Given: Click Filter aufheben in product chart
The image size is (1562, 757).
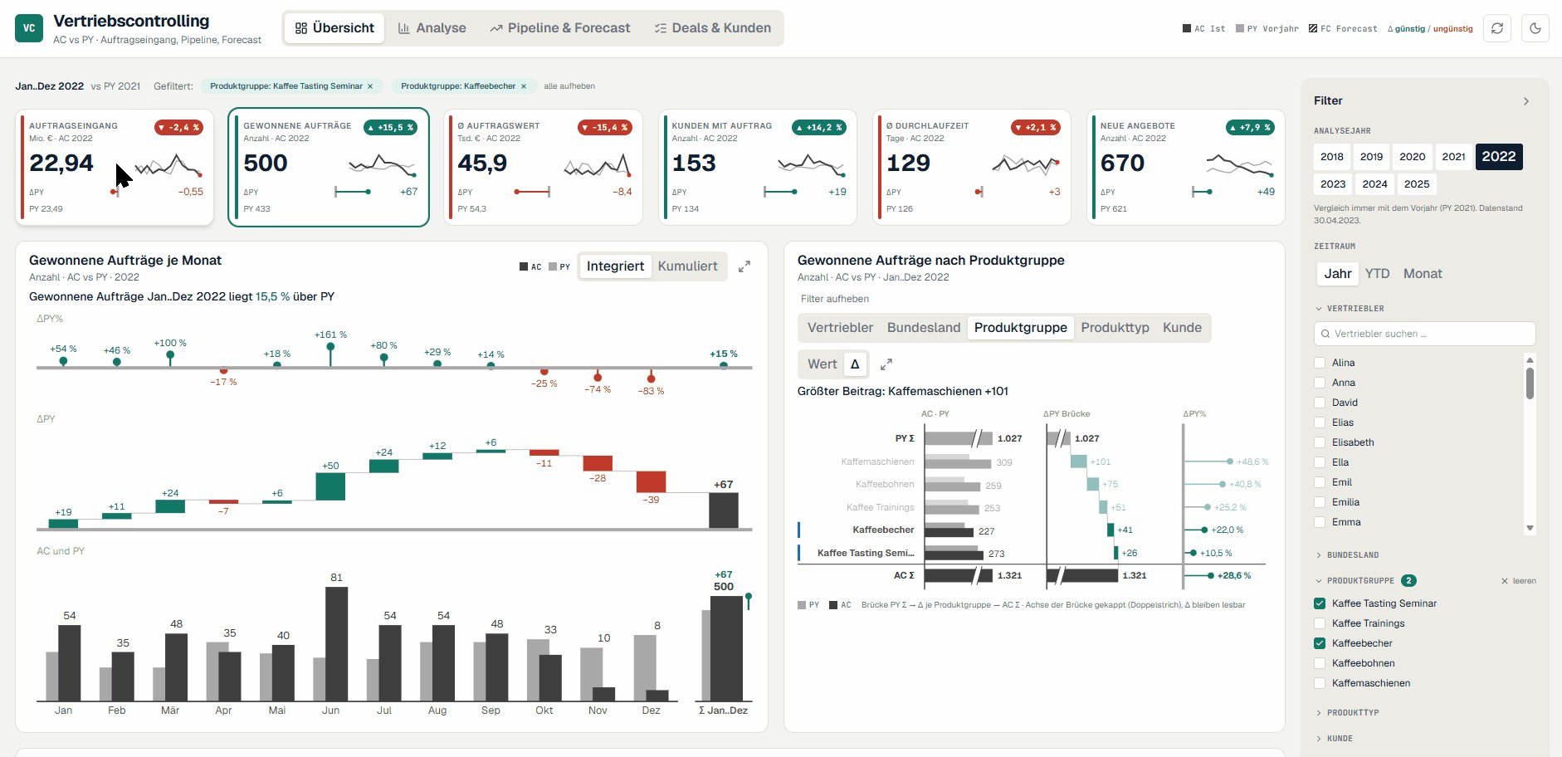Looking at the screenshot, I should pos(835,299).
